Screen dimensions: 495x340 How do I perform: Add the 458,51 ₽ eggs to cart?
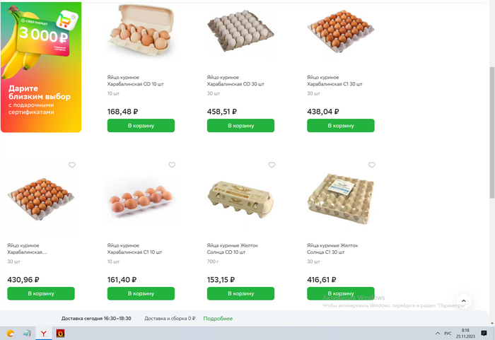[x=240, y=126]
